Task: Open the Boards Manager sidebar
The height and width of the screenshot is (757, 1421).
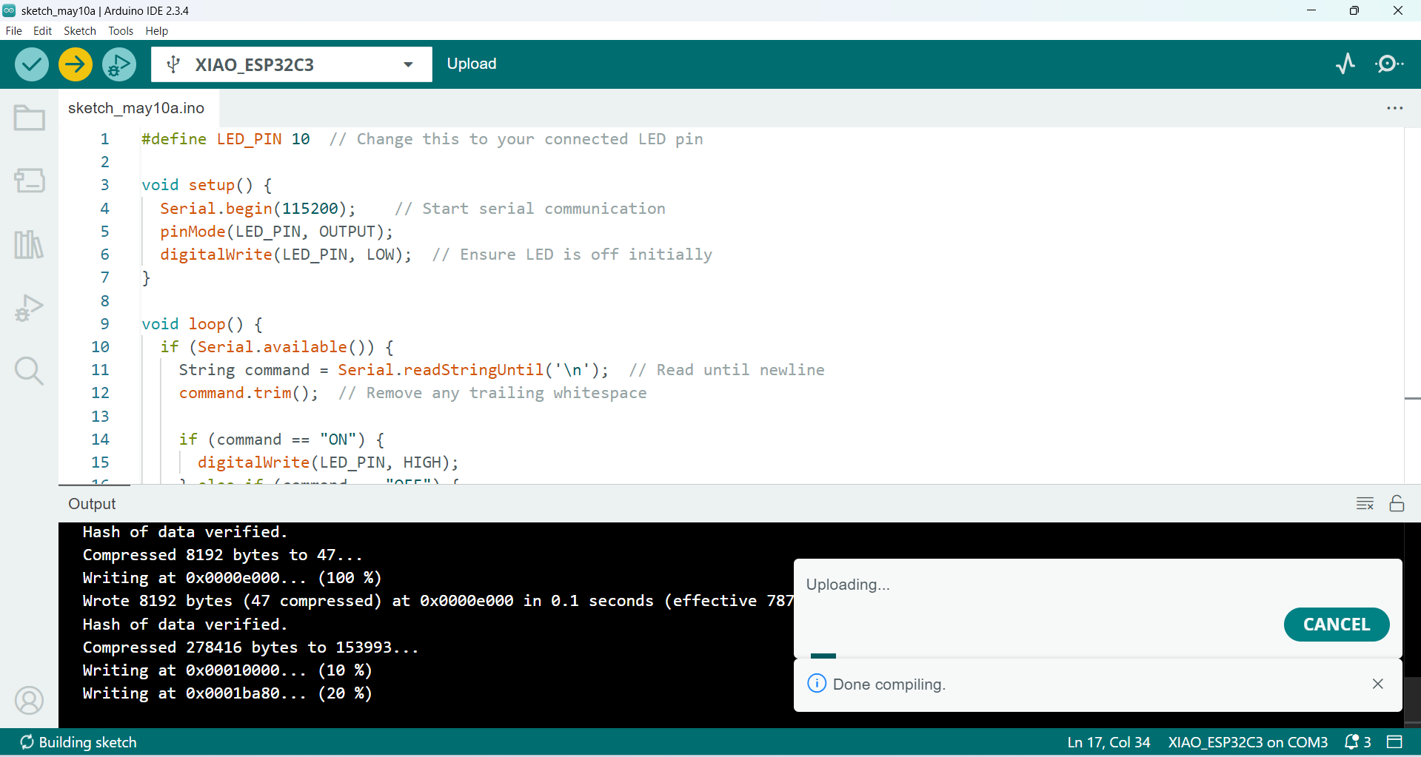Action: (29, 180)
